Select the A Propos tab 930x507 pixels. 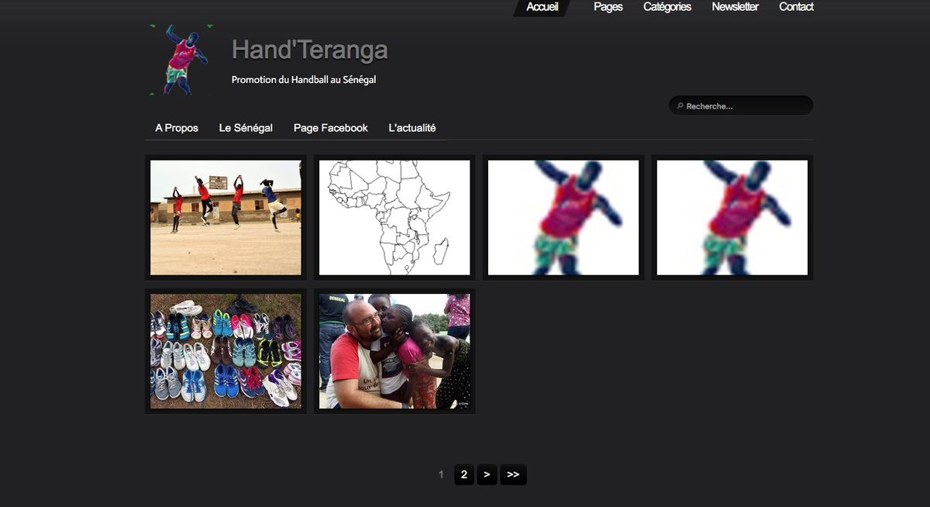[177, 128]
